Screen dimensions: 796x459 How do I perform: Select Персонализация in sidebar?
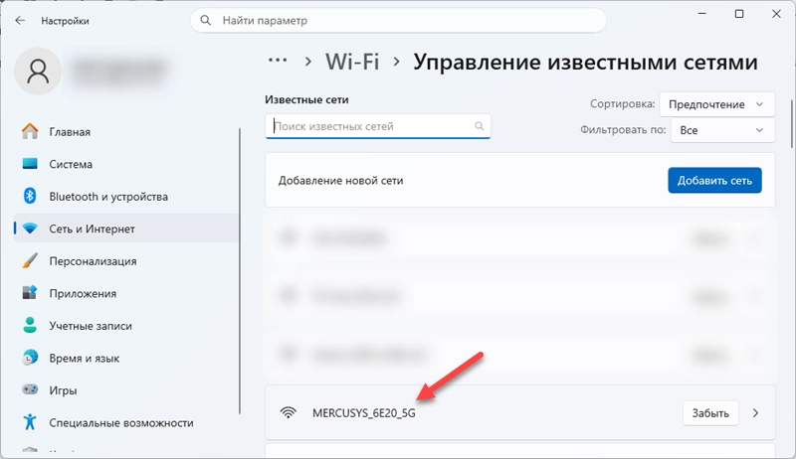click(x=126, y=261)
